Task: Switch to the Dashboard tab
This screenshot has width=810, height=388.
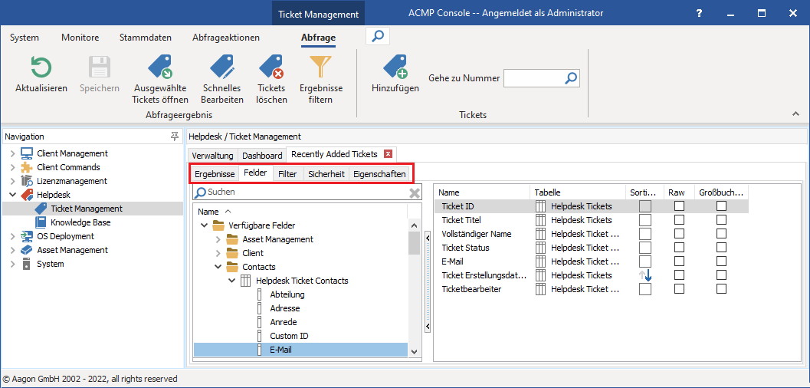Action: click(x=262, y=156)
